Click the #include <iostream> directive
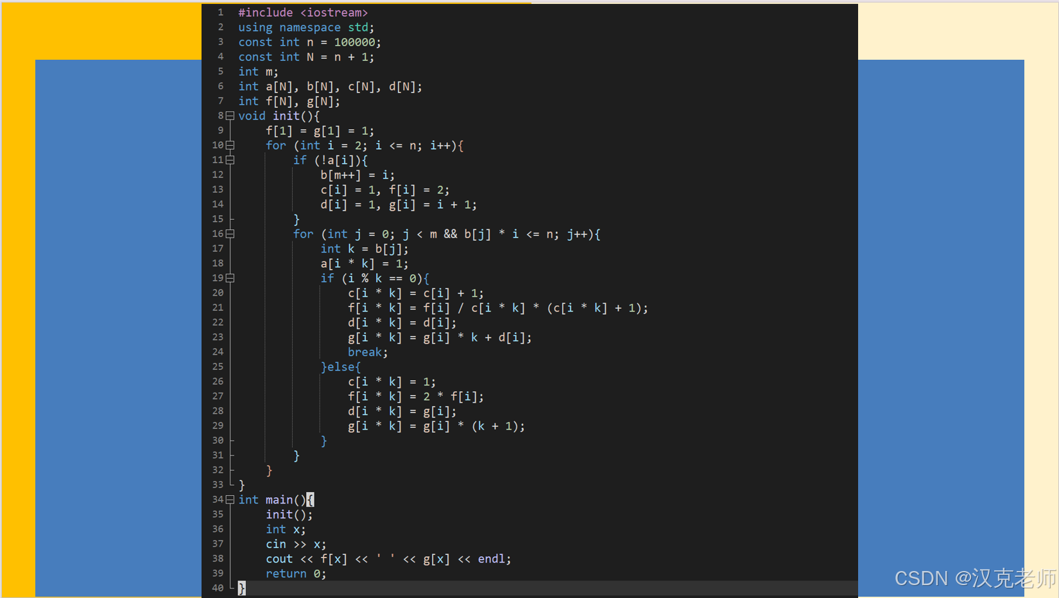1059x598 pixels. click(x=303, y=12)
